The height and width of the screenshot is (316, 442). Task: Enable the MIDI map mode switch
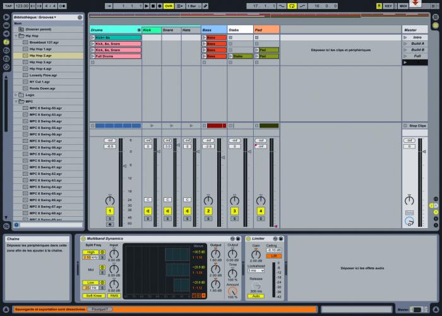point(403,6)
